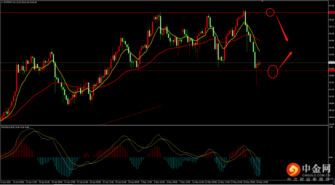Select the white 63.42 current price tag
The width and height of the screenshot is (335, 185).
click(x=332, y=63)
